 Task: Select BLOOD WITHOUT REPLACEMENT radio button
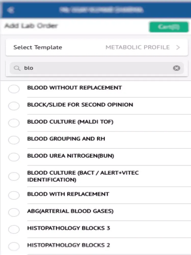14,89
